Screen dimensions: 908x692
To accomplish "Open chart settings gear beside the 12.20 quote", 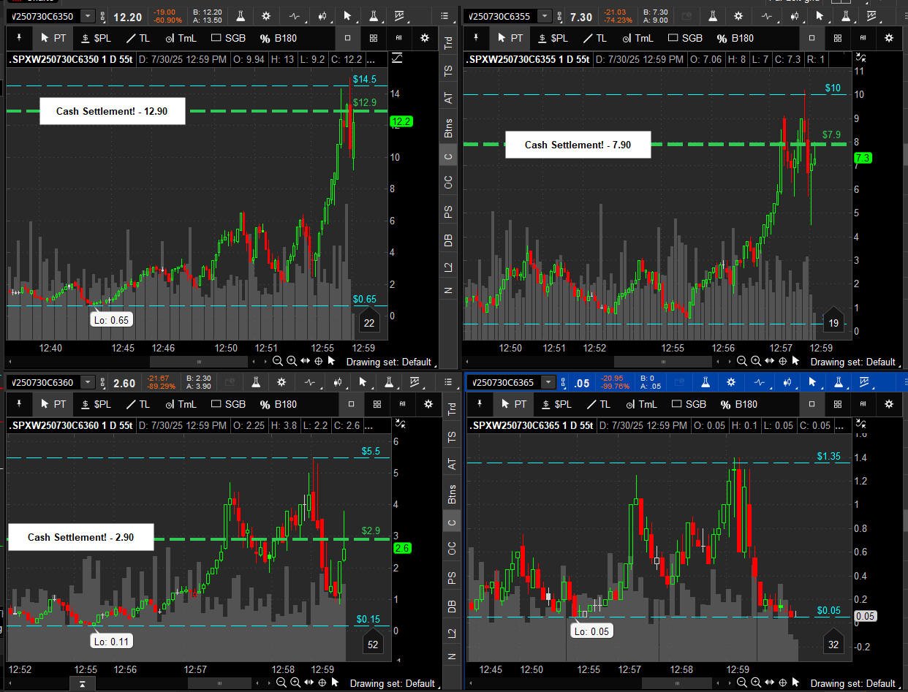I will tap(265, 16).
